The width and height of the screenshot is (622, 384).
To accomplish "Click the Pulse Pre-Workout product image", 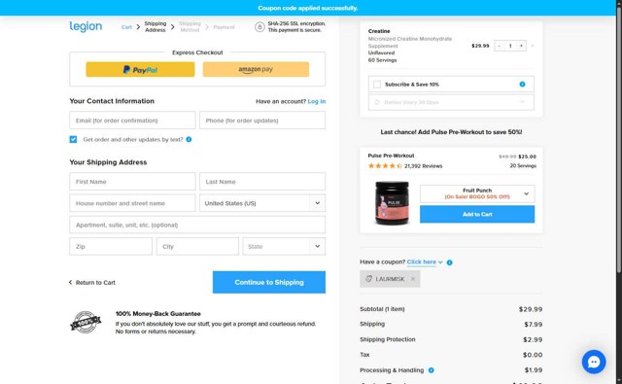I will click(x=392, y=203).
